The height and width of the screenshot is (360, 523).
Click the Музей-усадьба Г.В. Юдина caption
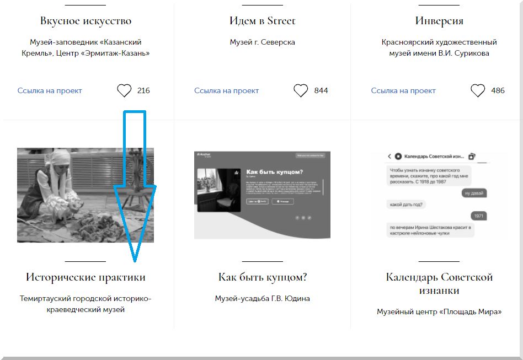coord(262,298)
